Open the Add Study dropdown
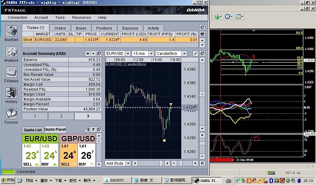The height and width of the screenshot is (185, 316). click(128, 163)
